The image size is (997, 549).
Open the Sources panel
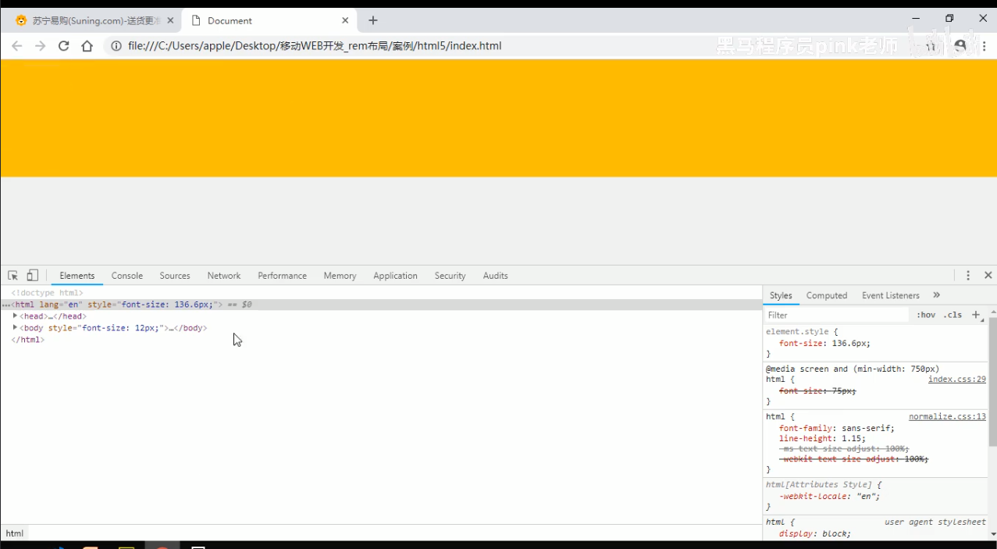point(175,276)
